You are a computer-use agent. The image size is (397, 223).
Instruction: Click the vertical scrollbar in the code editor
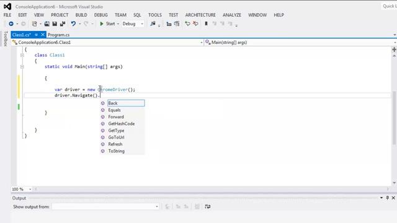pyautogui.click(x=395, y=118)
